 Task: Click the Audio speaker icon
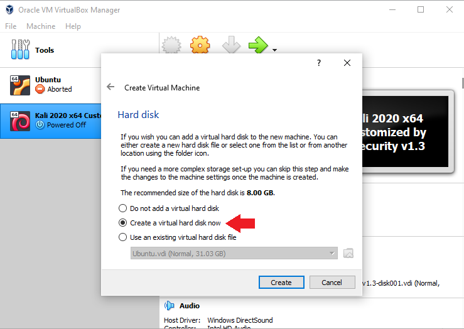pyautogui.click(x=170, y=306)
